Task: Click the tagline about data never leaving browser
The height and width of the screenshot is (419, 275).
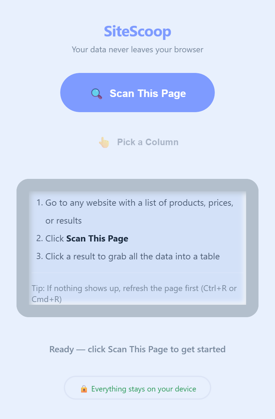Action: coord(137,50)
